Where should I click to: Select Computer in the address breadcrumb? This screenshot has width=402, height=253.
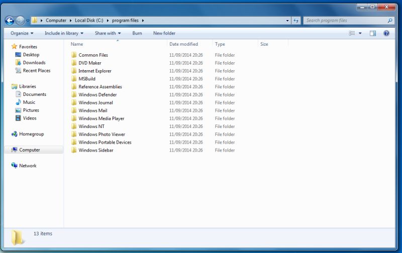point(56,21)
